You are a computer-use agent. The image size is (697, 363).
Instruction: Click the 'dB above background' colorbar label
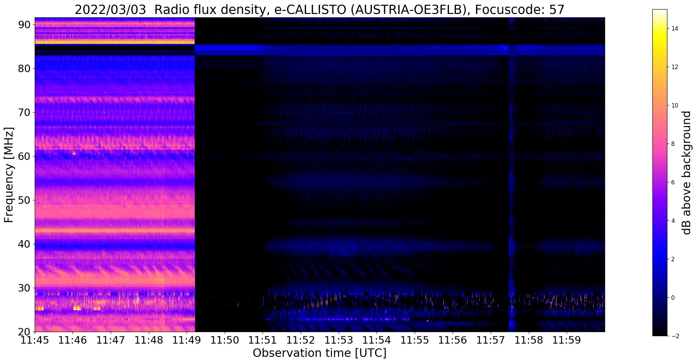pyautogui.click(x=686, y=172)
